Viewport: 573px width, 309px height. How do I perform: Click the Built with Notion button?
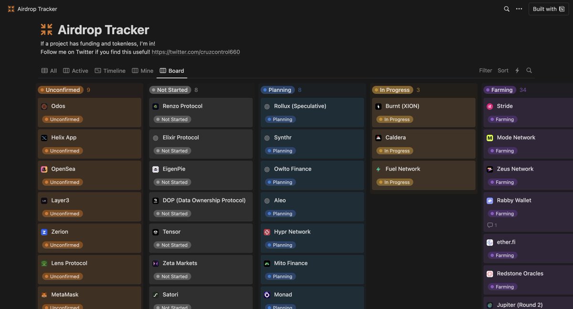pos(548,9)
